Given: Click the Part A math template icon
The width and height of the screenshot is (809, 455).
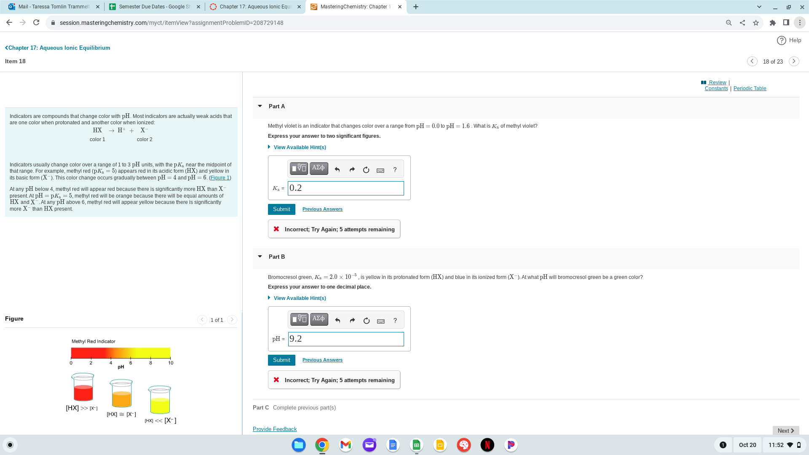Looking at the screenshot, I should click(x=299, y=169).
